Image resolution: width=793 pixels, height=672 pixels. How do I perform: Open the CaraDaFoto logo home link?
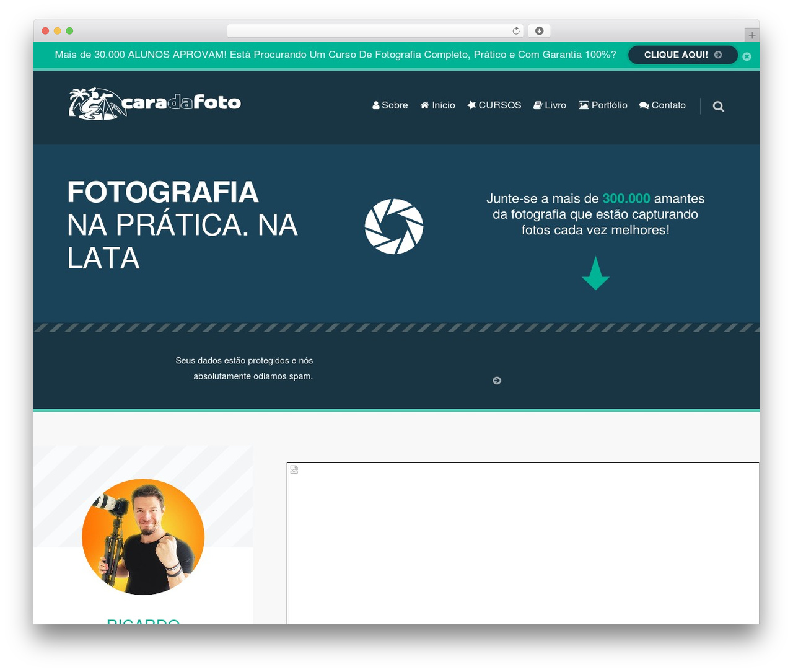tap(154, 104)
